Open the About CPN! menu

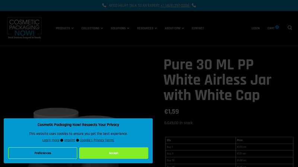[174, 28]
